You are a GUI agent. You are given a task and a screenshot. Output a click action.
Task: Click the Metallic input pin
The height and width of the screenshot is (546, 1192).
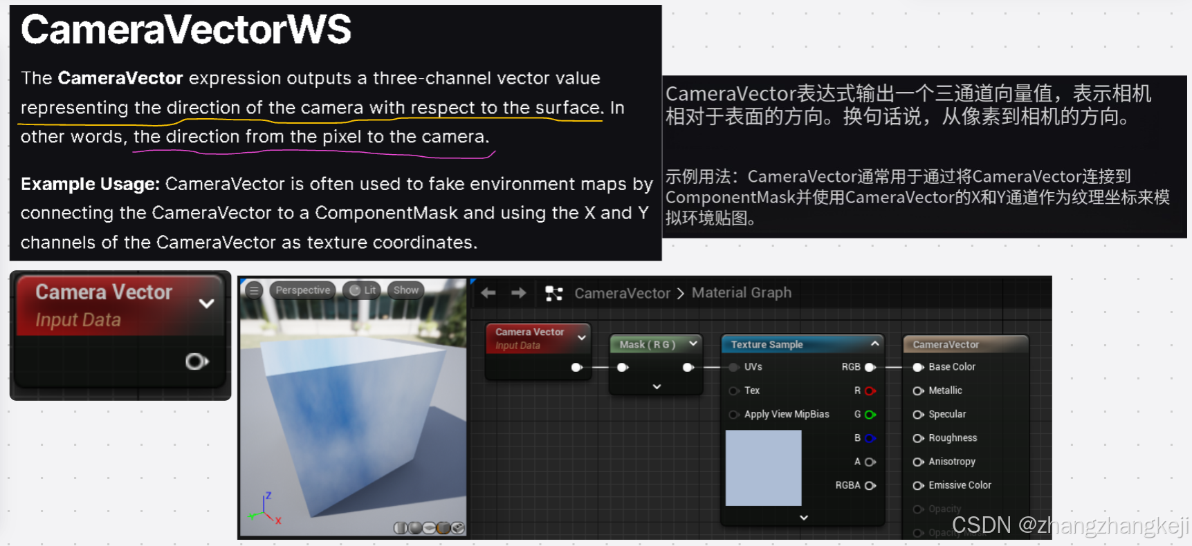[918, 390]
